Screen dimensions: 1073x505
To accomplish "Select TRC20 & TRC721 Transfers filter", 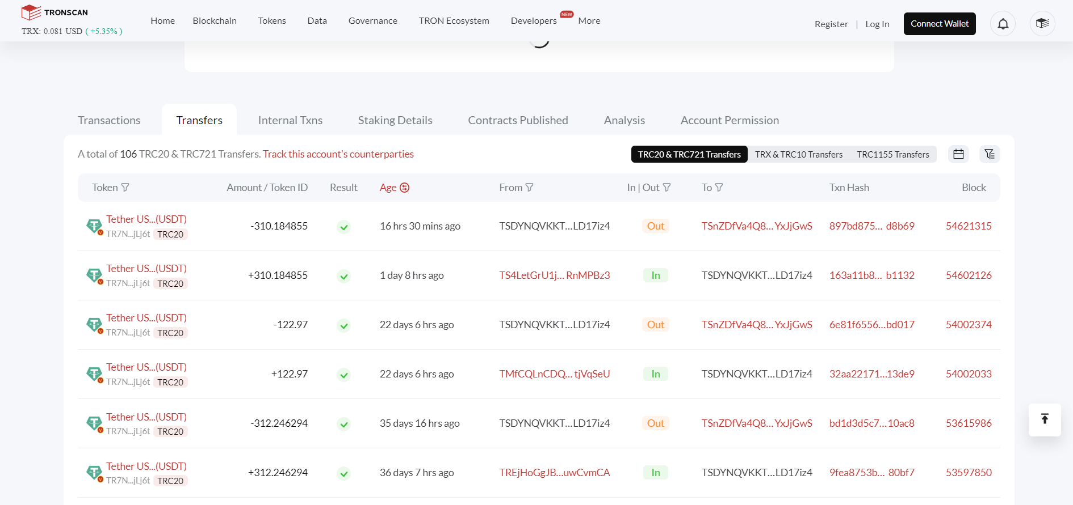I will [x=689, y=154].
